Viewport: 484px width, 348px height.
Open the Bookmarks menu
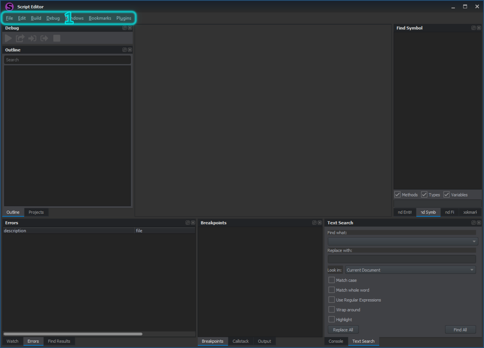pos(100,18)
